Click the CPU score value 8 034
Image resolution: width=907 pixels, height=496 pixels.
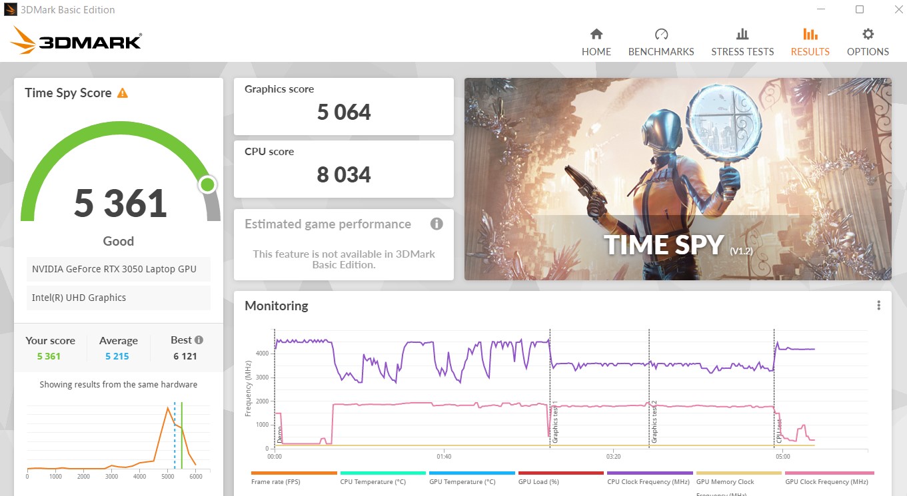coord(344,174)
